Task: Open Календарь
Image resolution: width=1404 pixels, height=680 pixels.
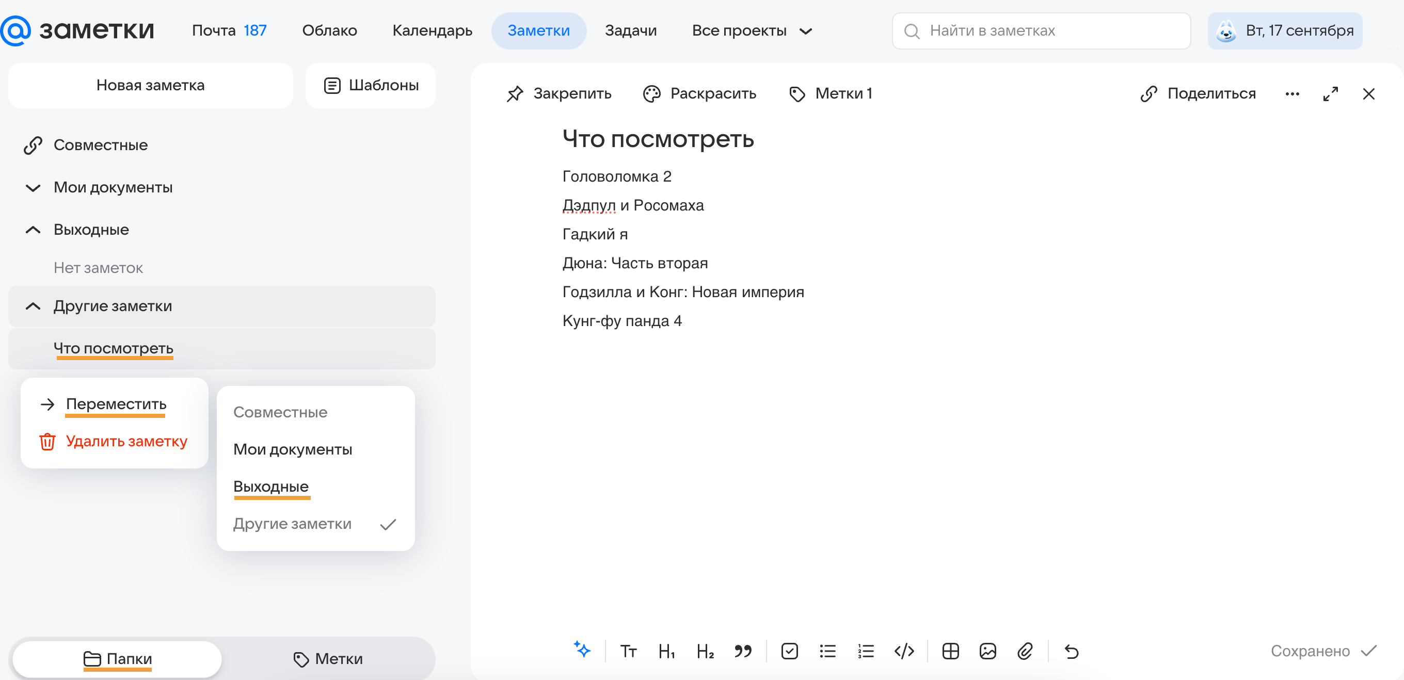Action: point(432,31)
